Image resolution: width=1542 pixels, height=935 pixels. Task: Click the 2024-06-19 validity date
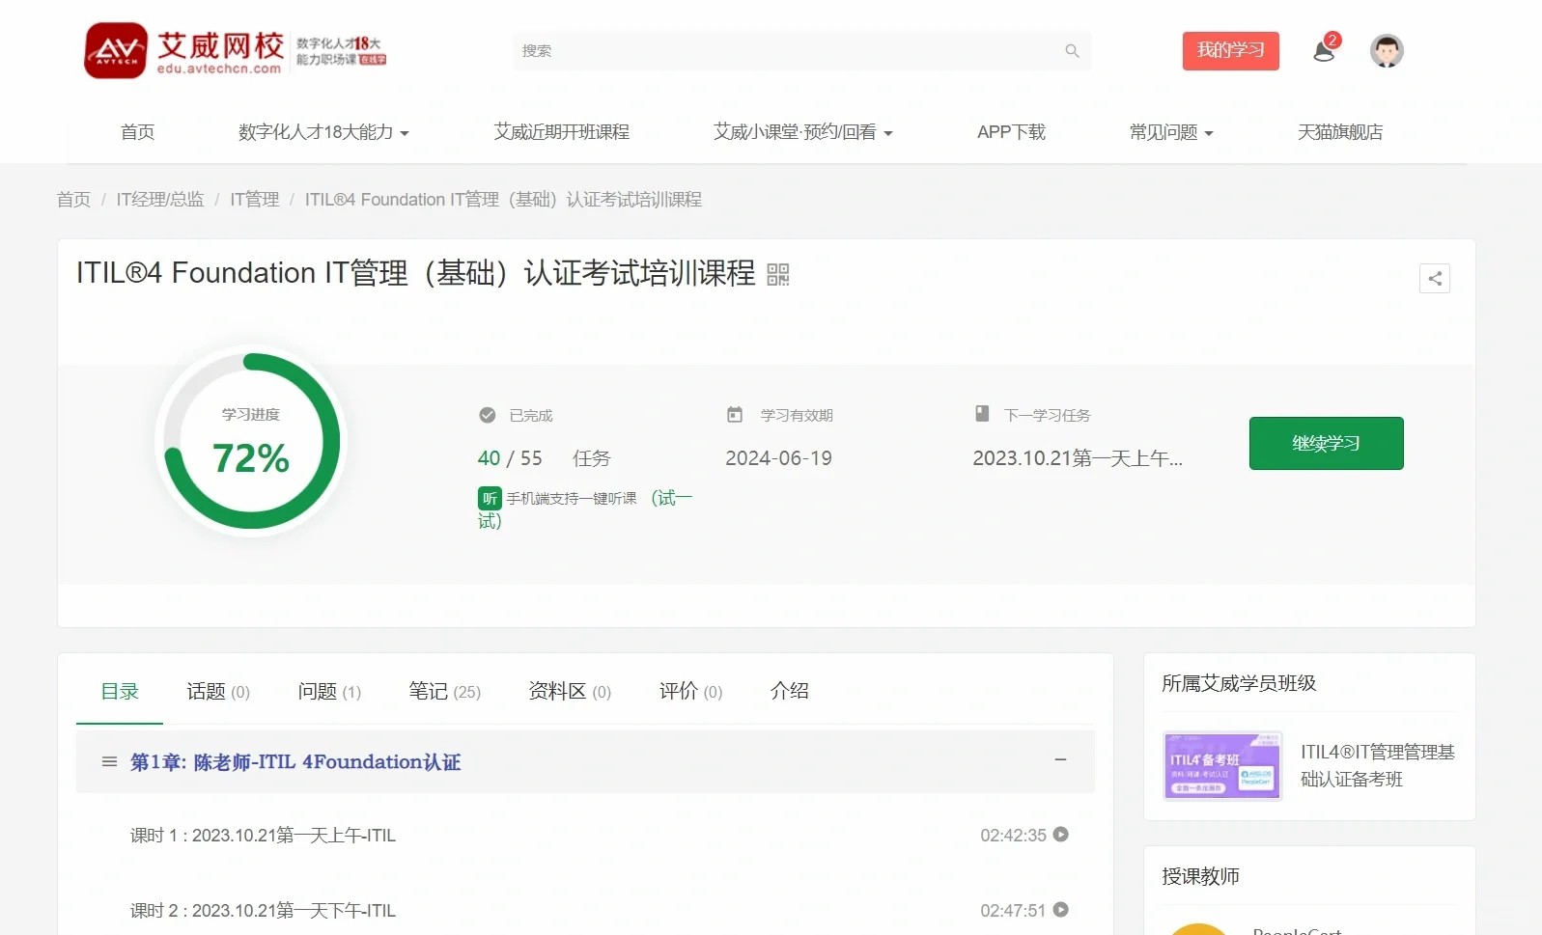click(x=778, y=458)
